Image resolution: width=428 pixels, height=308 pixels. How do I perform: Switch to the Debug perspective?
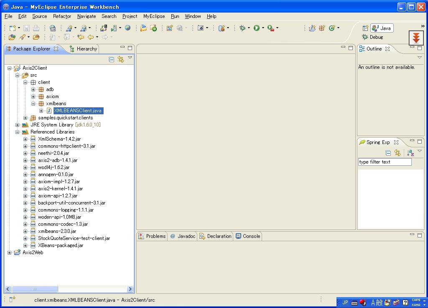(x=372, y=37)
